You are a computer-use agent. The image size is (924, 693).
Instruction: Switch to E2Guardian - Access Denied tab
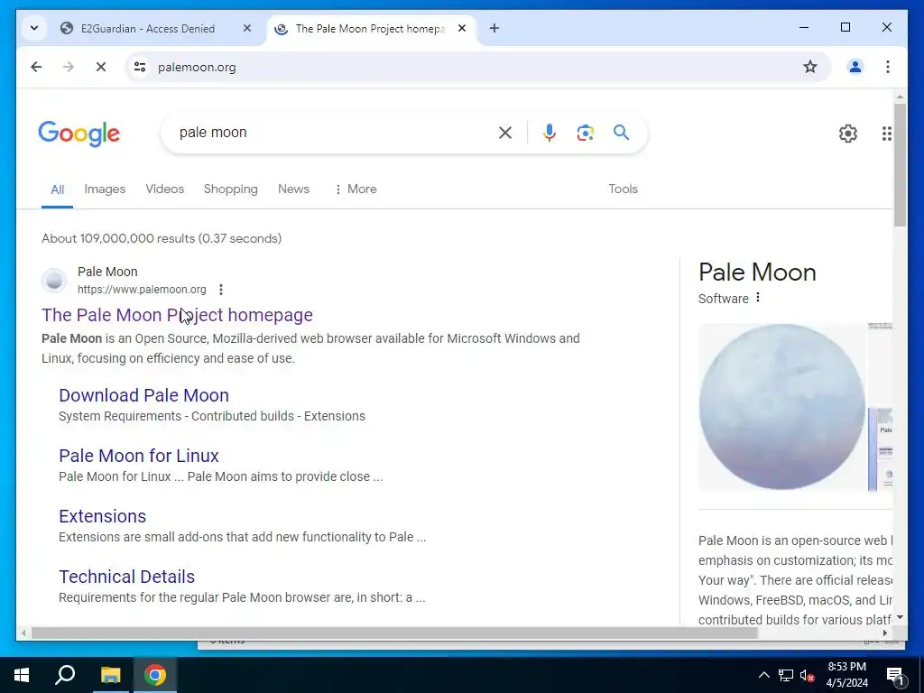coord(147,28)
